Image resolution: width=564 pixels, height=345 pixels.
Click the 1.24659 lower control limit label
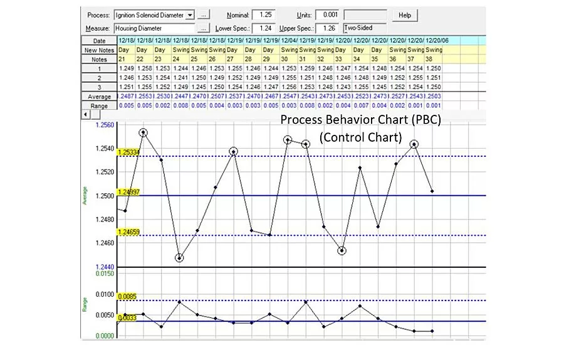pyautogui.click(x=128, y=232)
